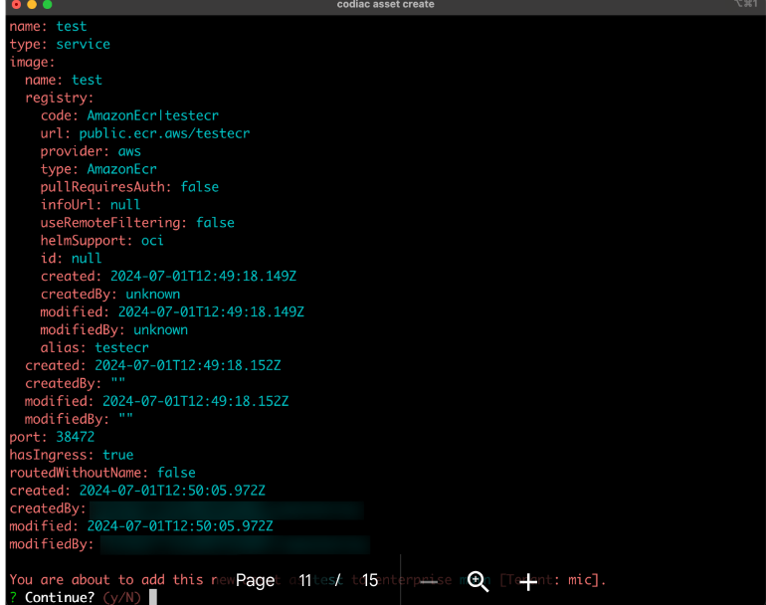Click the 'id: null' line

[x=71, y=258]
